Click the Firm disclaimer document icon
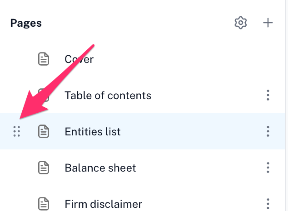The width and height of the screenshot is (288, 211). 44,204
